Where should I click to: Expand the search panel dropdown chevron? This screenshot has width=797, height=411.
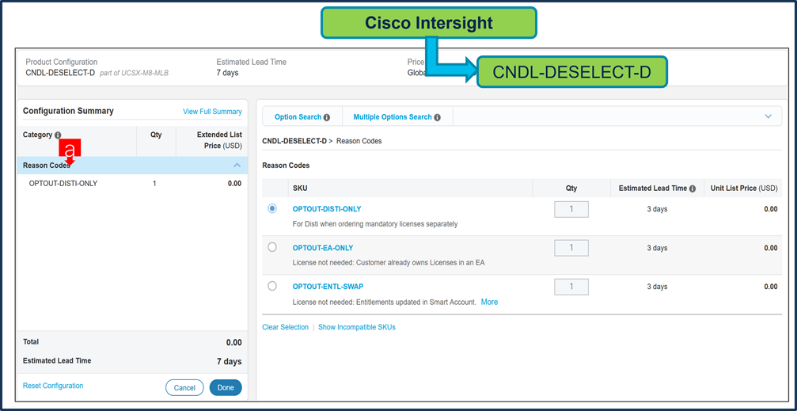(x=769, y=116)
